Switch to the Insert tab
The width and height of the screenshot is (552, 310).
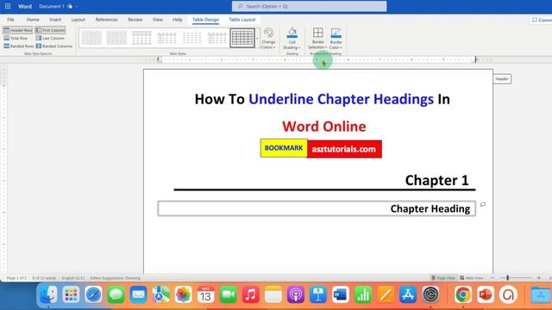point(55,20)
